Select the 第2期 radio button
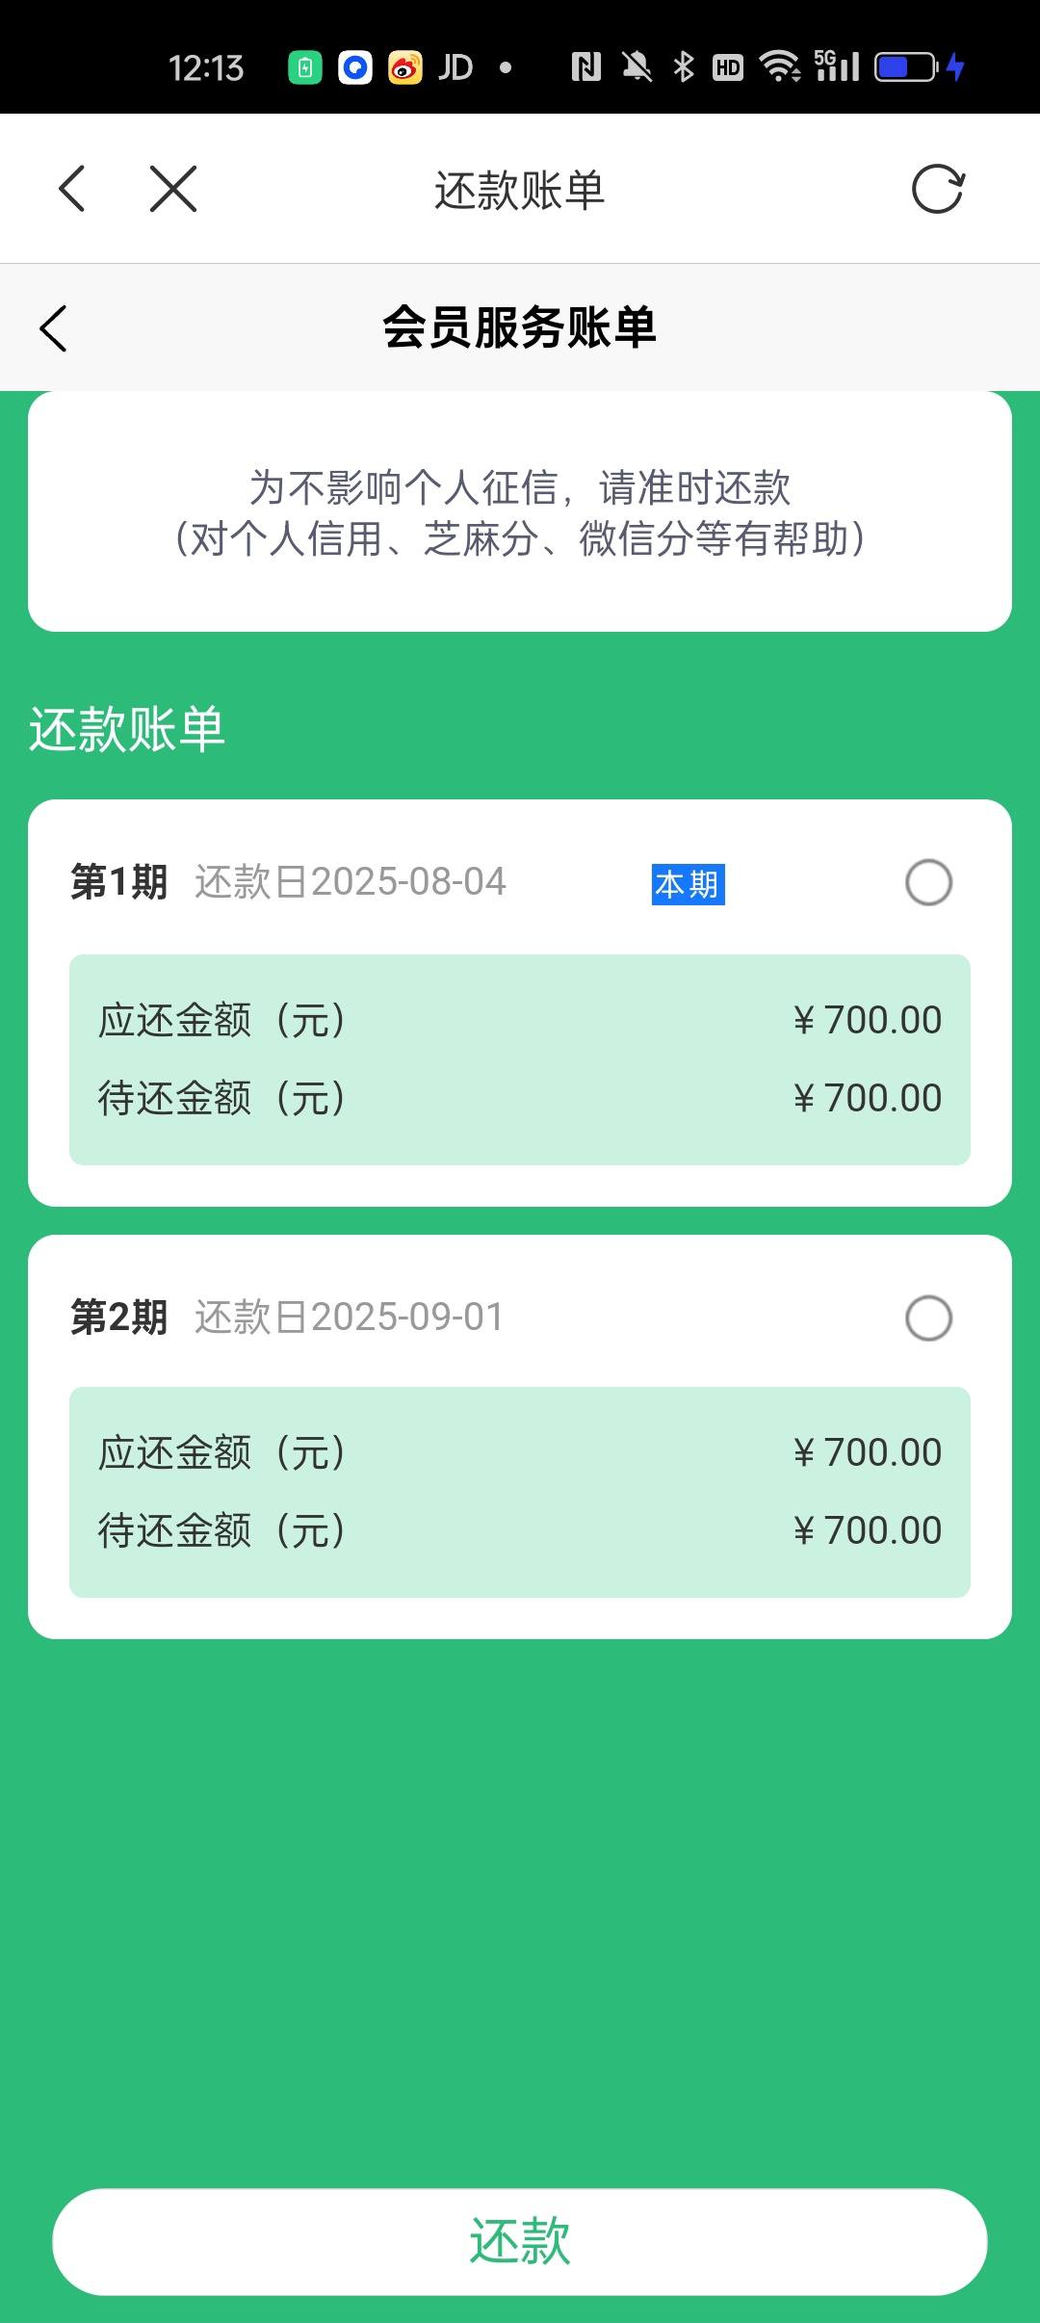Screen dimensions: 1040x2323 pyautogui.click(x=928, y=1318)
